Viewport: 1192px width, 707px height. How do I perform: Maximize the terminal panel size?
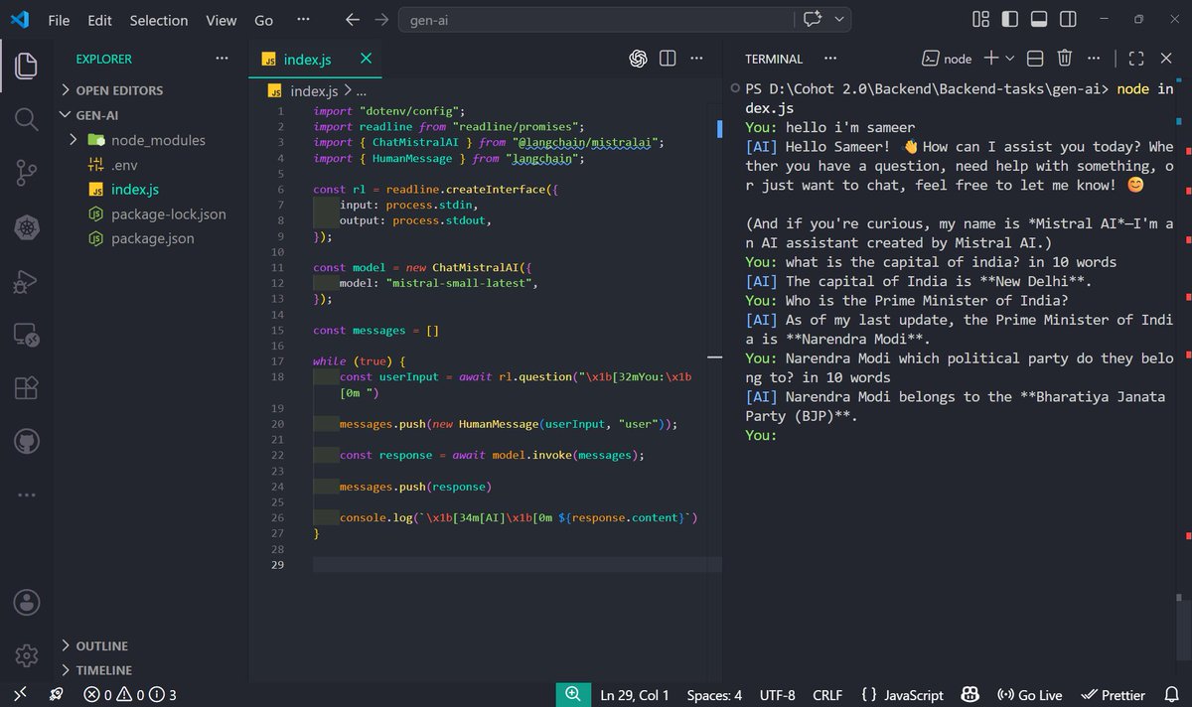pyautogui.click(x=1137, y=59)
